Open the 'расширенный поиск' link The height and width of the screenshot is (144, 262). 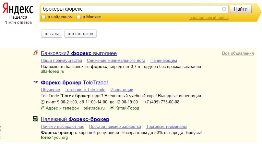pyautogui.click(x=209, y=18)
